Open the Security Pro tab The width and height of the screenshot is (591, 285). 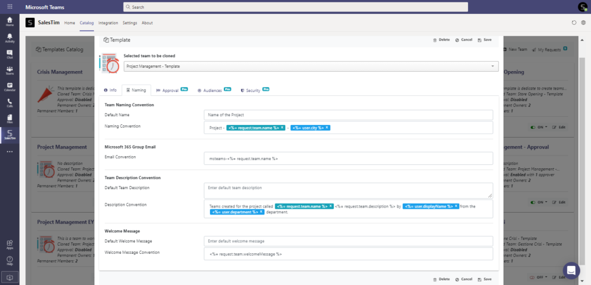255,90
